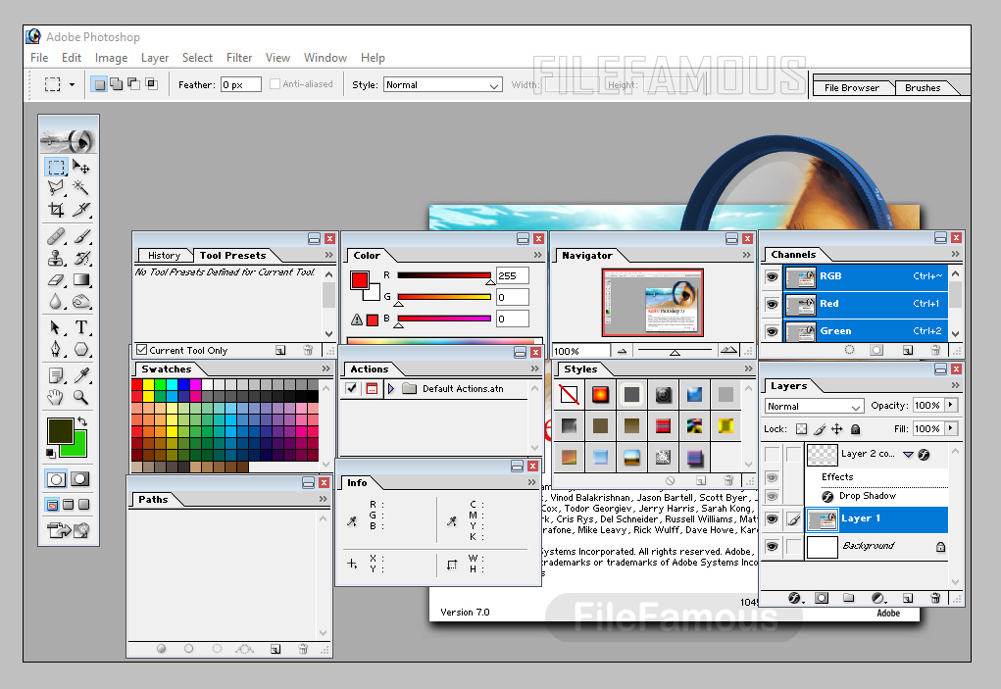Viewport: 1001px width, 689px height.
Task: Expand Default Actions.atn set
Action: tap(391, 388)
